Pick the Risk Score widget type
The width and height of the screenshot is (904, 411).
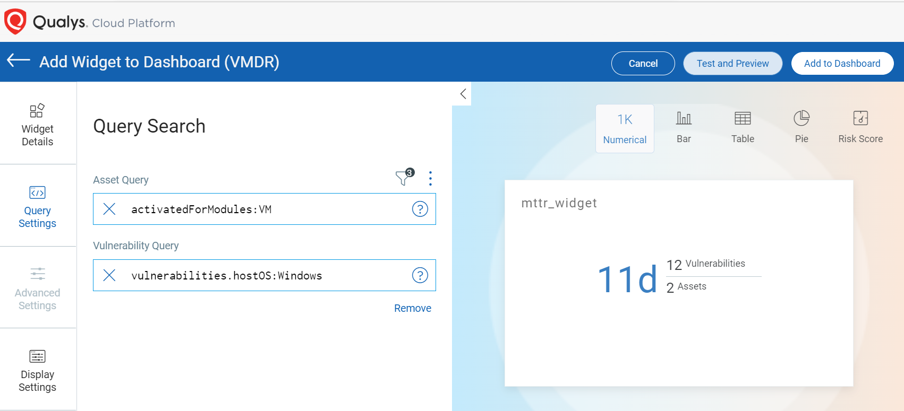(860, 128)
